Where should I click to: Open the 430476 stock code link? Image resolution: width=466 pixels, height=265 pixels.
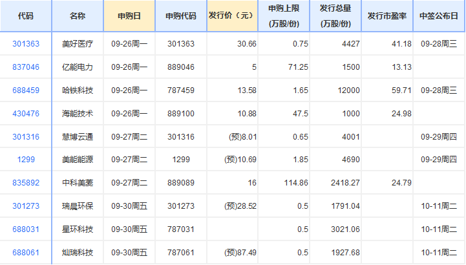(x=26, y=113)
